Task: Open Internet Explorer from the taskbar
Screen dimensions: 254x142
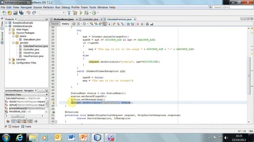Action: [x=19, y=138]
